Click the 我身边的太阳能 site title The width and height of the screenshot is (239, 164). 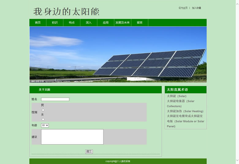click(66, 12)
